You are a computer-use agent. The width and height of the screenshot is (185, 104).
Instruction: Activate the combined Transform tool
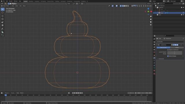3,25
